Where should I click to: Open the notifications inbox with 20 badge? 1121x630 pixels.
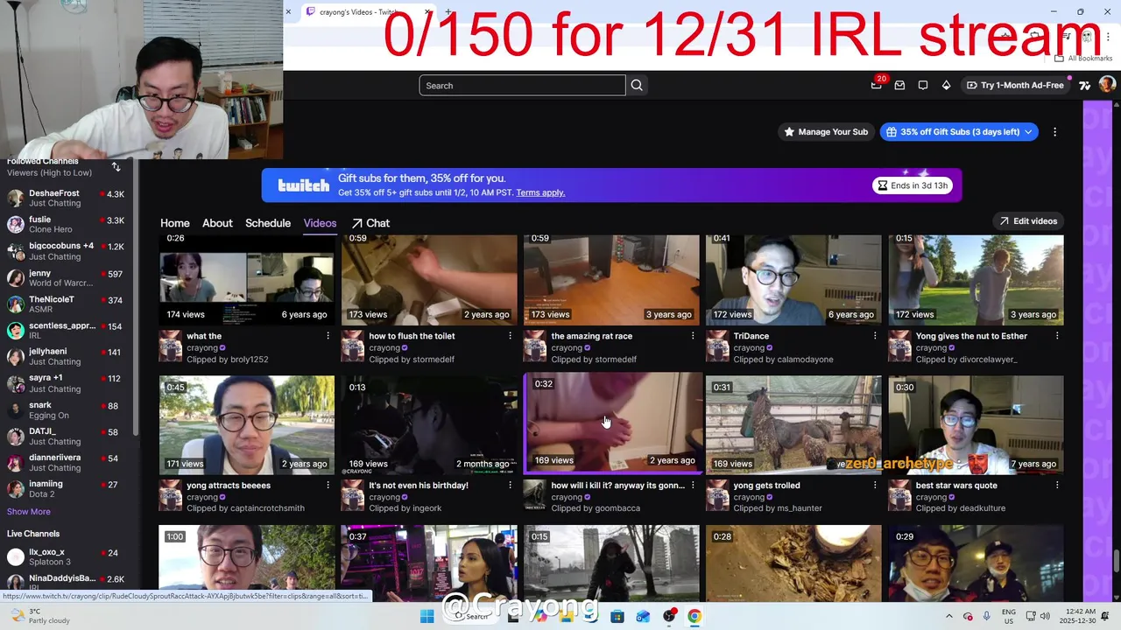coord(877,85)
